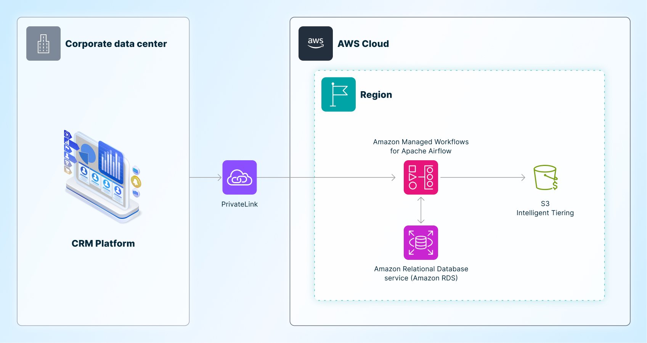Click the pink Managed Workflows Airflow icon

[421, 177]
